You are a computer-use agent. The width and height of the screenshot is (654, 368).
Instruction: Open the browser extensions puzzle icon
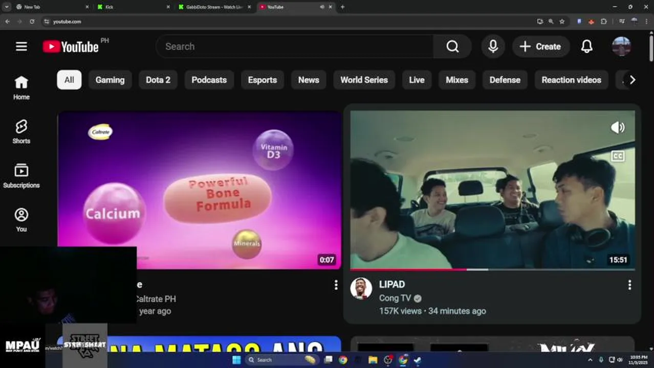[604, 21]
